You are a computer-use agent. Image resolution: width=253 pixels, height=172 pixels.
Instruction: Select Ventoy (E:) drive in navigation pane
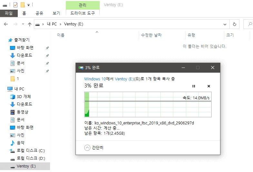[x=26, y=166]
